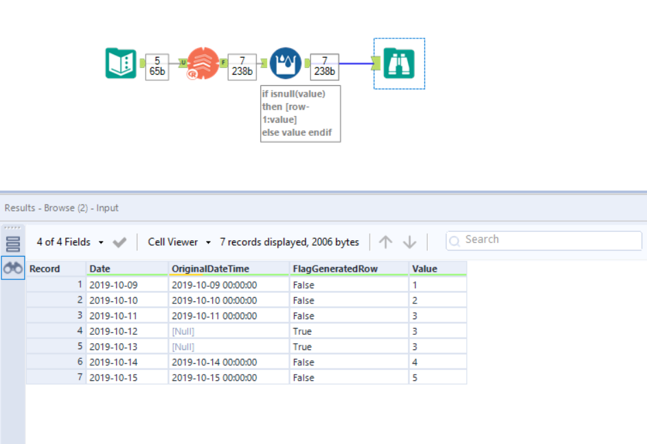Image resolution: width=647 pixels, height=444 pixels.
Task: Select the Input Data tool in the workflow
Action: coord(120,63)
